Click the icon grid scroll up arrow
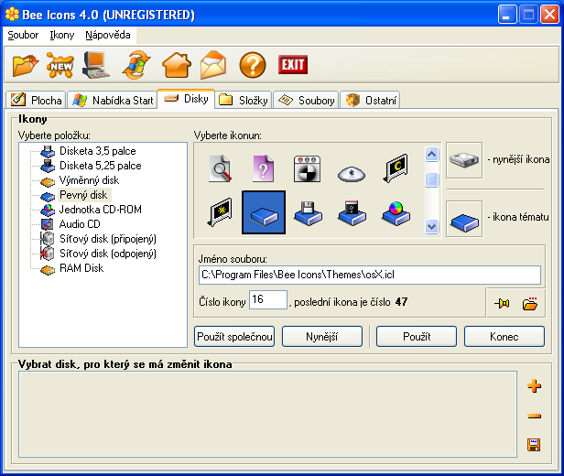Image resolution: width=564 pixels, height=476 pixels. (x=431, y=155)
